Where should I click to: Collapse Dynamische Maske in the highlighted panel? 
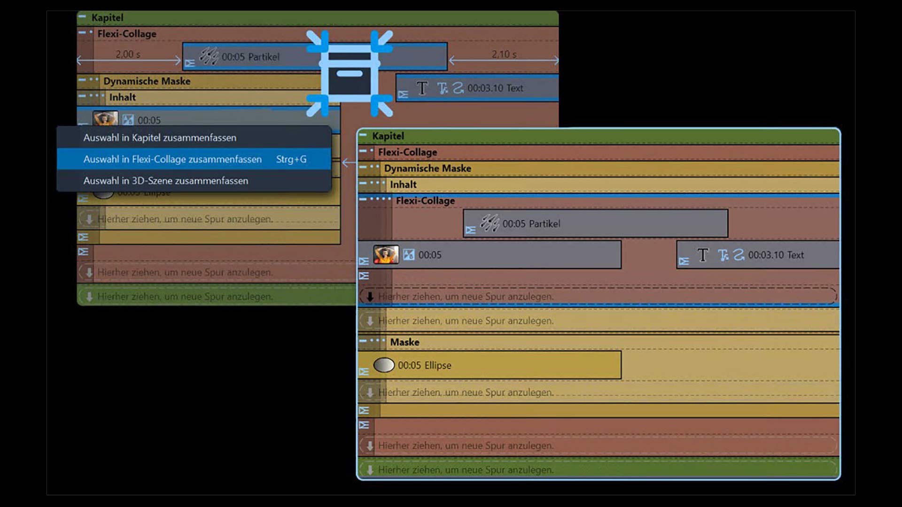click(x=362, y=167)
